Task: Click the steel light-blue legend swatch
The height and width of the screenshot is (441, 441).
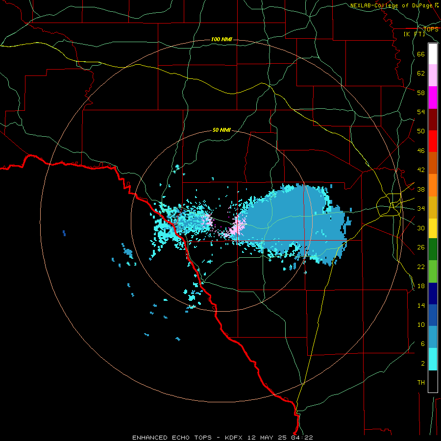Action: click(x=433, y=337)
